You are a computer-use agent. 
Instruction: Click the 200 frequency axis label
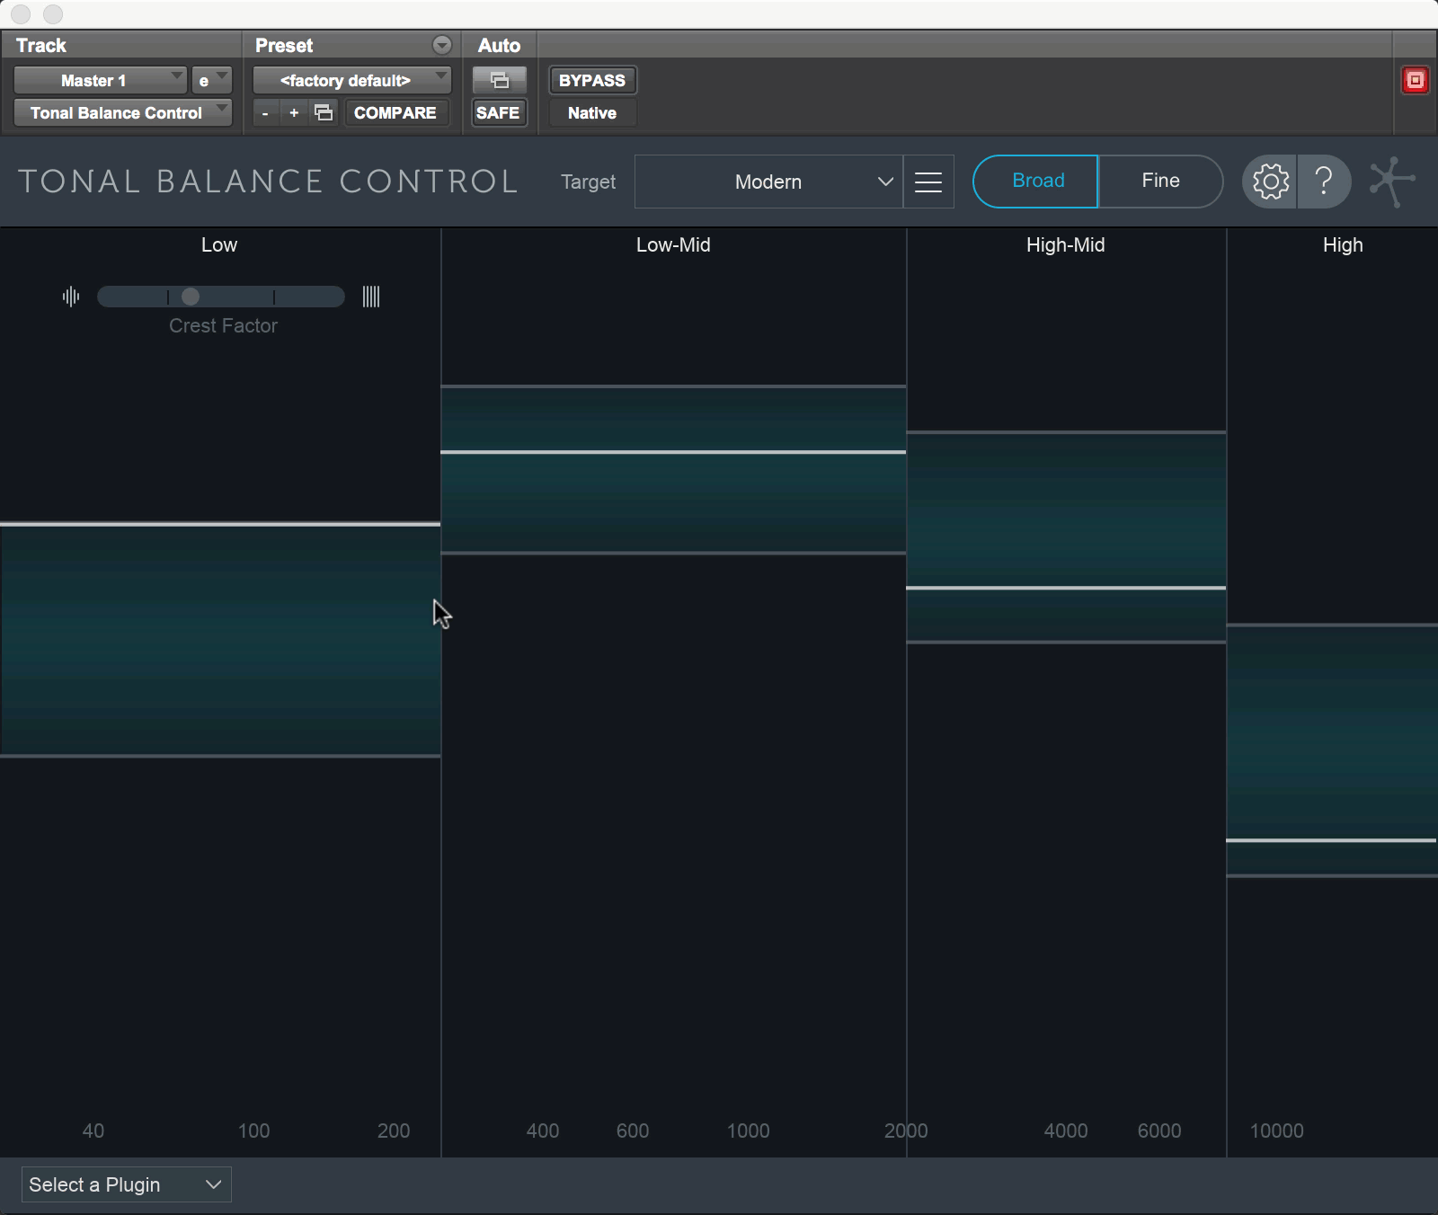tap(394, 1131)
